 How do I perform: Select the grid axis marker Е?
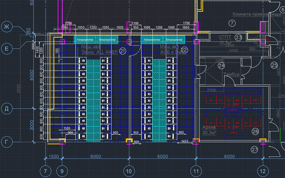pos(7,47)
